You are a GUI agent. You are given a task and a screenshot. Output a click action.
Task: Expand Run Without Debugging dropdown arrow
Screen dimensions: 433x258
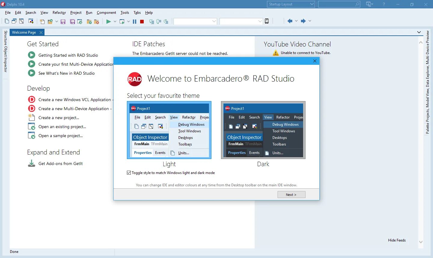coord(128,22)
